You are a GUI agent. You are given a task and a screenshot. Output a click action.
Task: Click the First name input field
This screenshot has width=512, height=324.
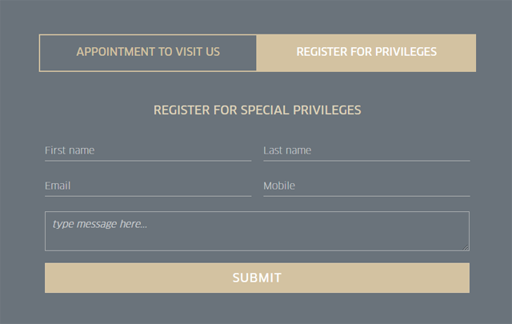tap(148, 150)
